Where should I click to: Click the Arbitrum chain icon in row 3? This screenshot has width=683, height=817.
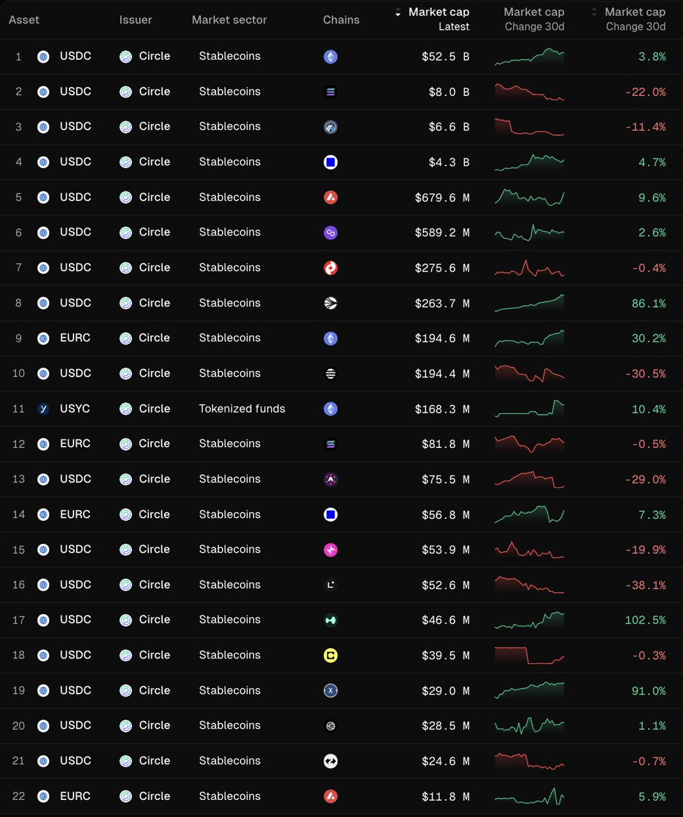point(330,127)
